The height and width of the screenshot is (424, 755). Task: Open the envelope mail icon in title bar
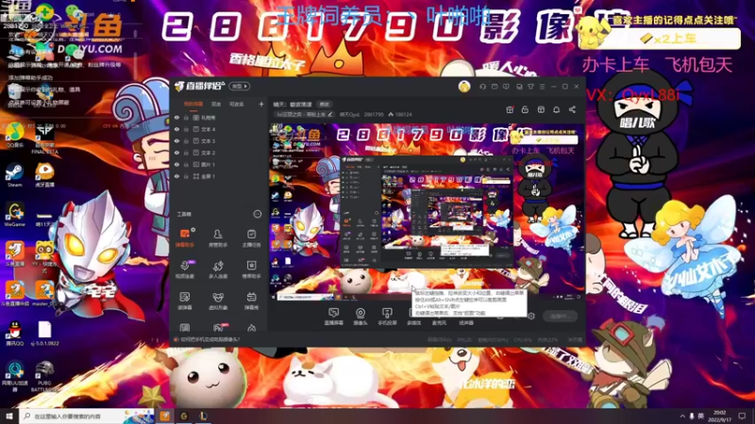point(495,87)
